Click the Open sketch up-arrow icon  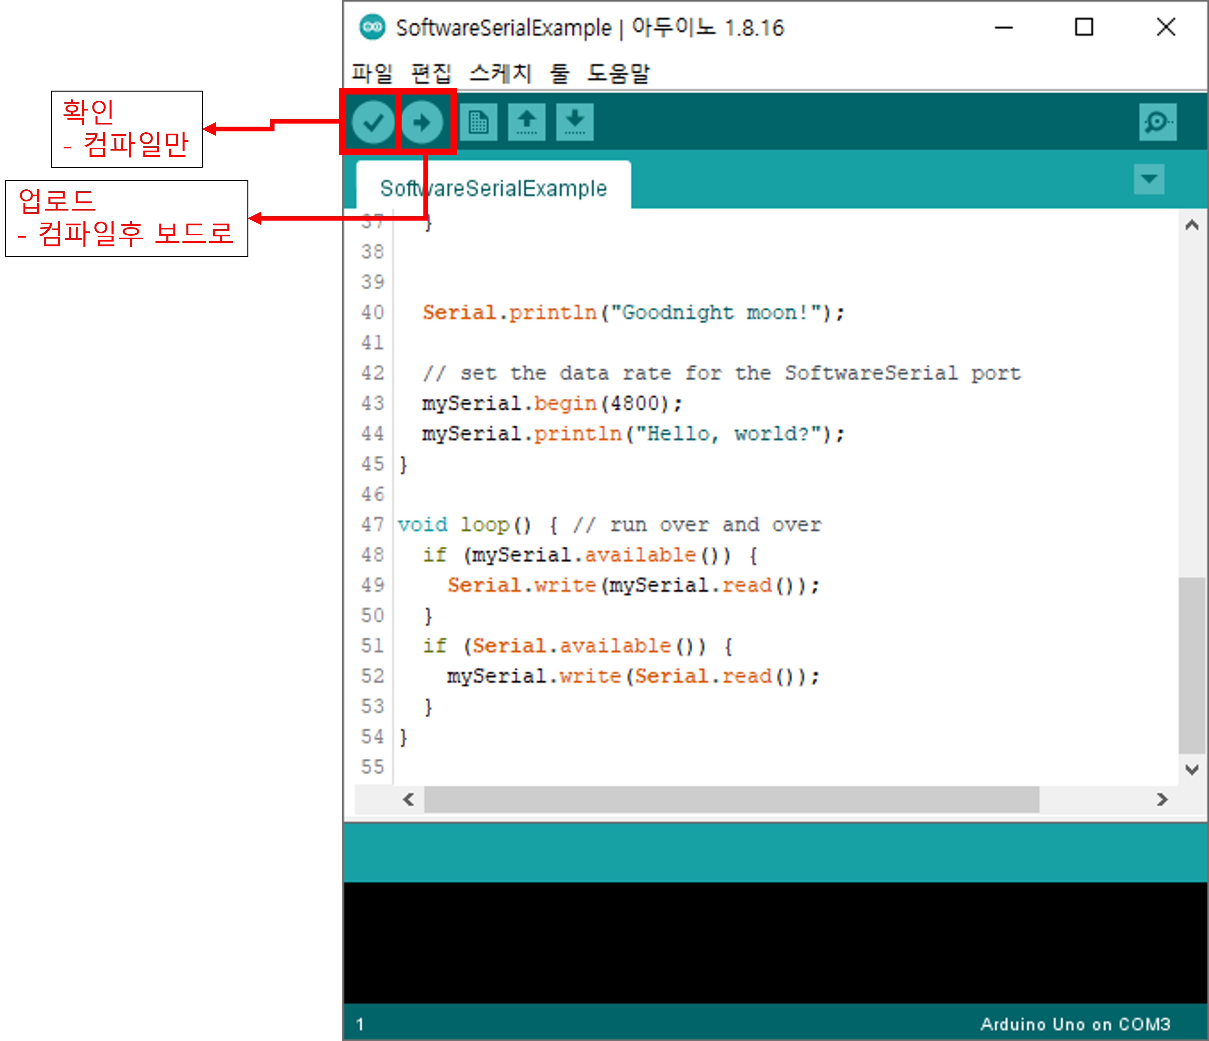[x=526, y=122]
